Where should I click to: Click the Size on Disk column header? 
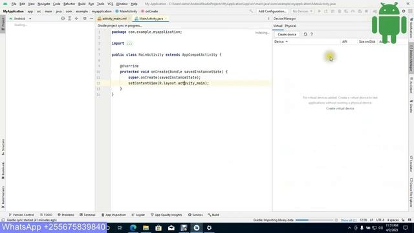pyautogui.click(x=367, y=41)
